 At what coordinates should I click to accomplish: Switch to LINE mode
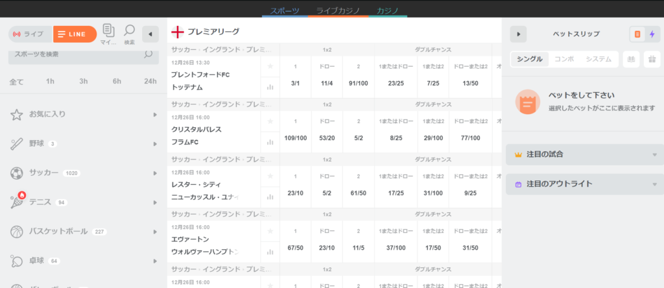coord(75,34)
